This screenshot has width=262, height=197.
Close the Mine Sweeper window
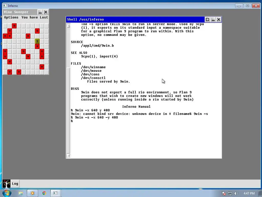(46, 12)
